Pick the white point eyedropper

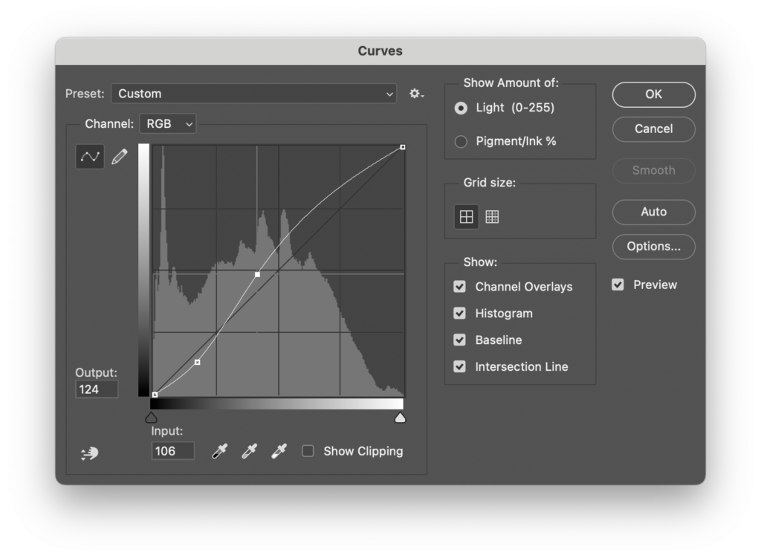(279, 451)
